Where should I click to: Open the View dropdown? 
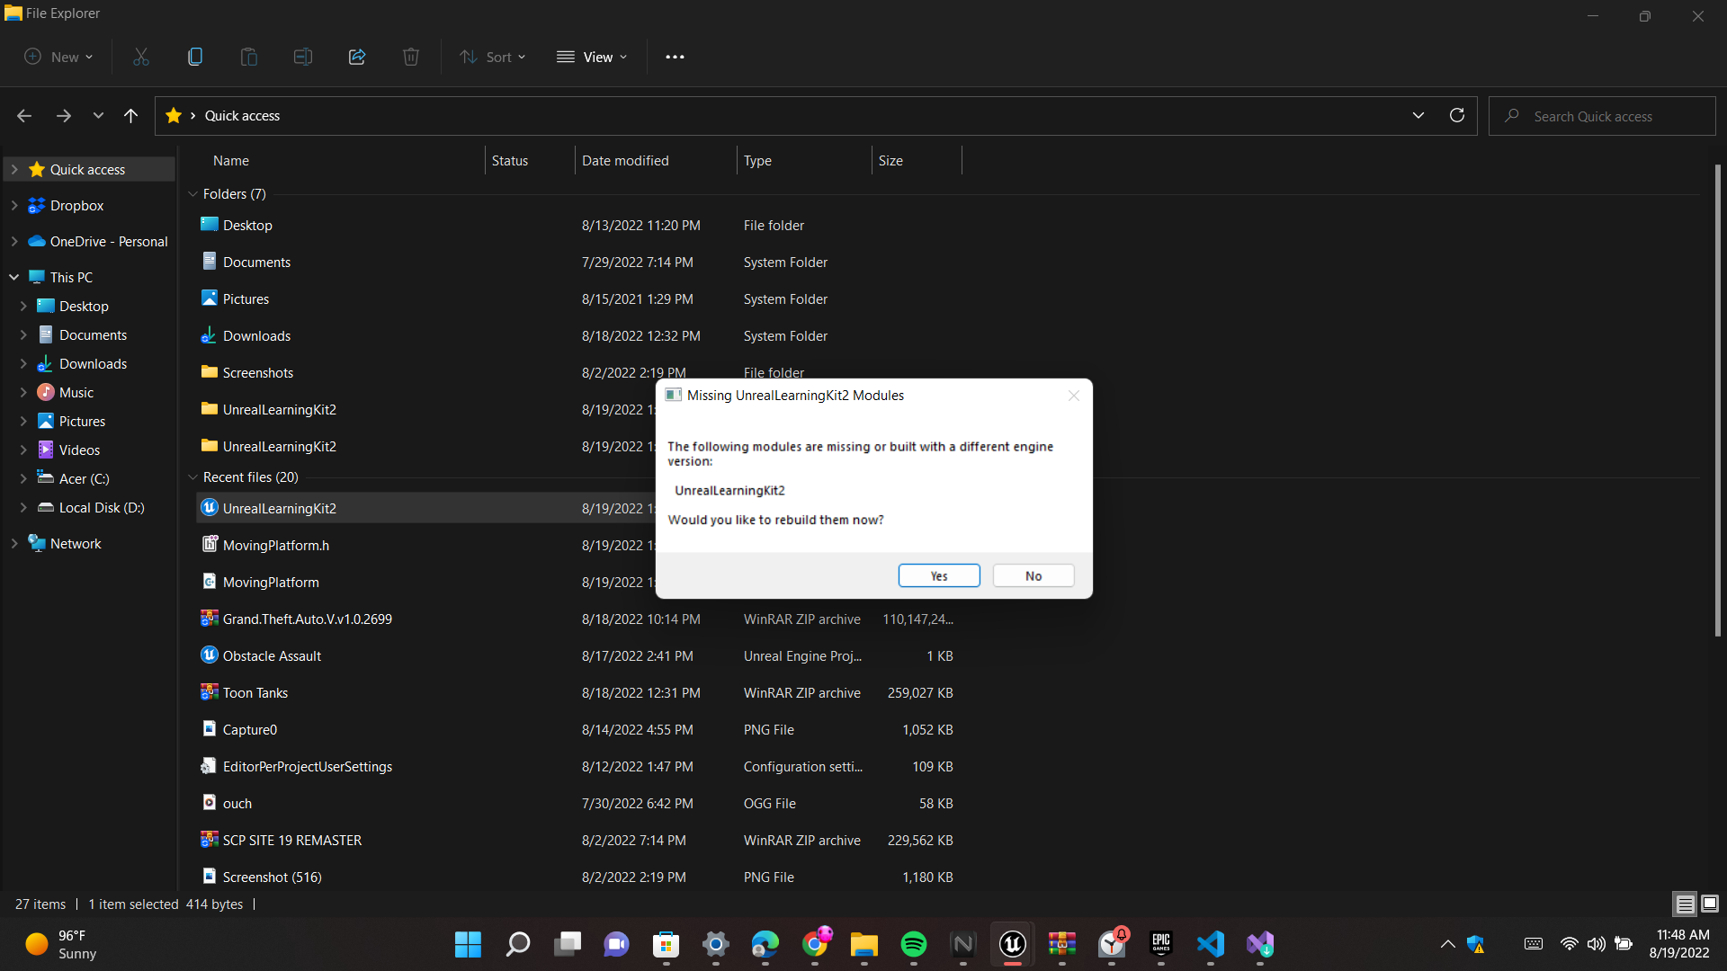click(x=591, y=57)
